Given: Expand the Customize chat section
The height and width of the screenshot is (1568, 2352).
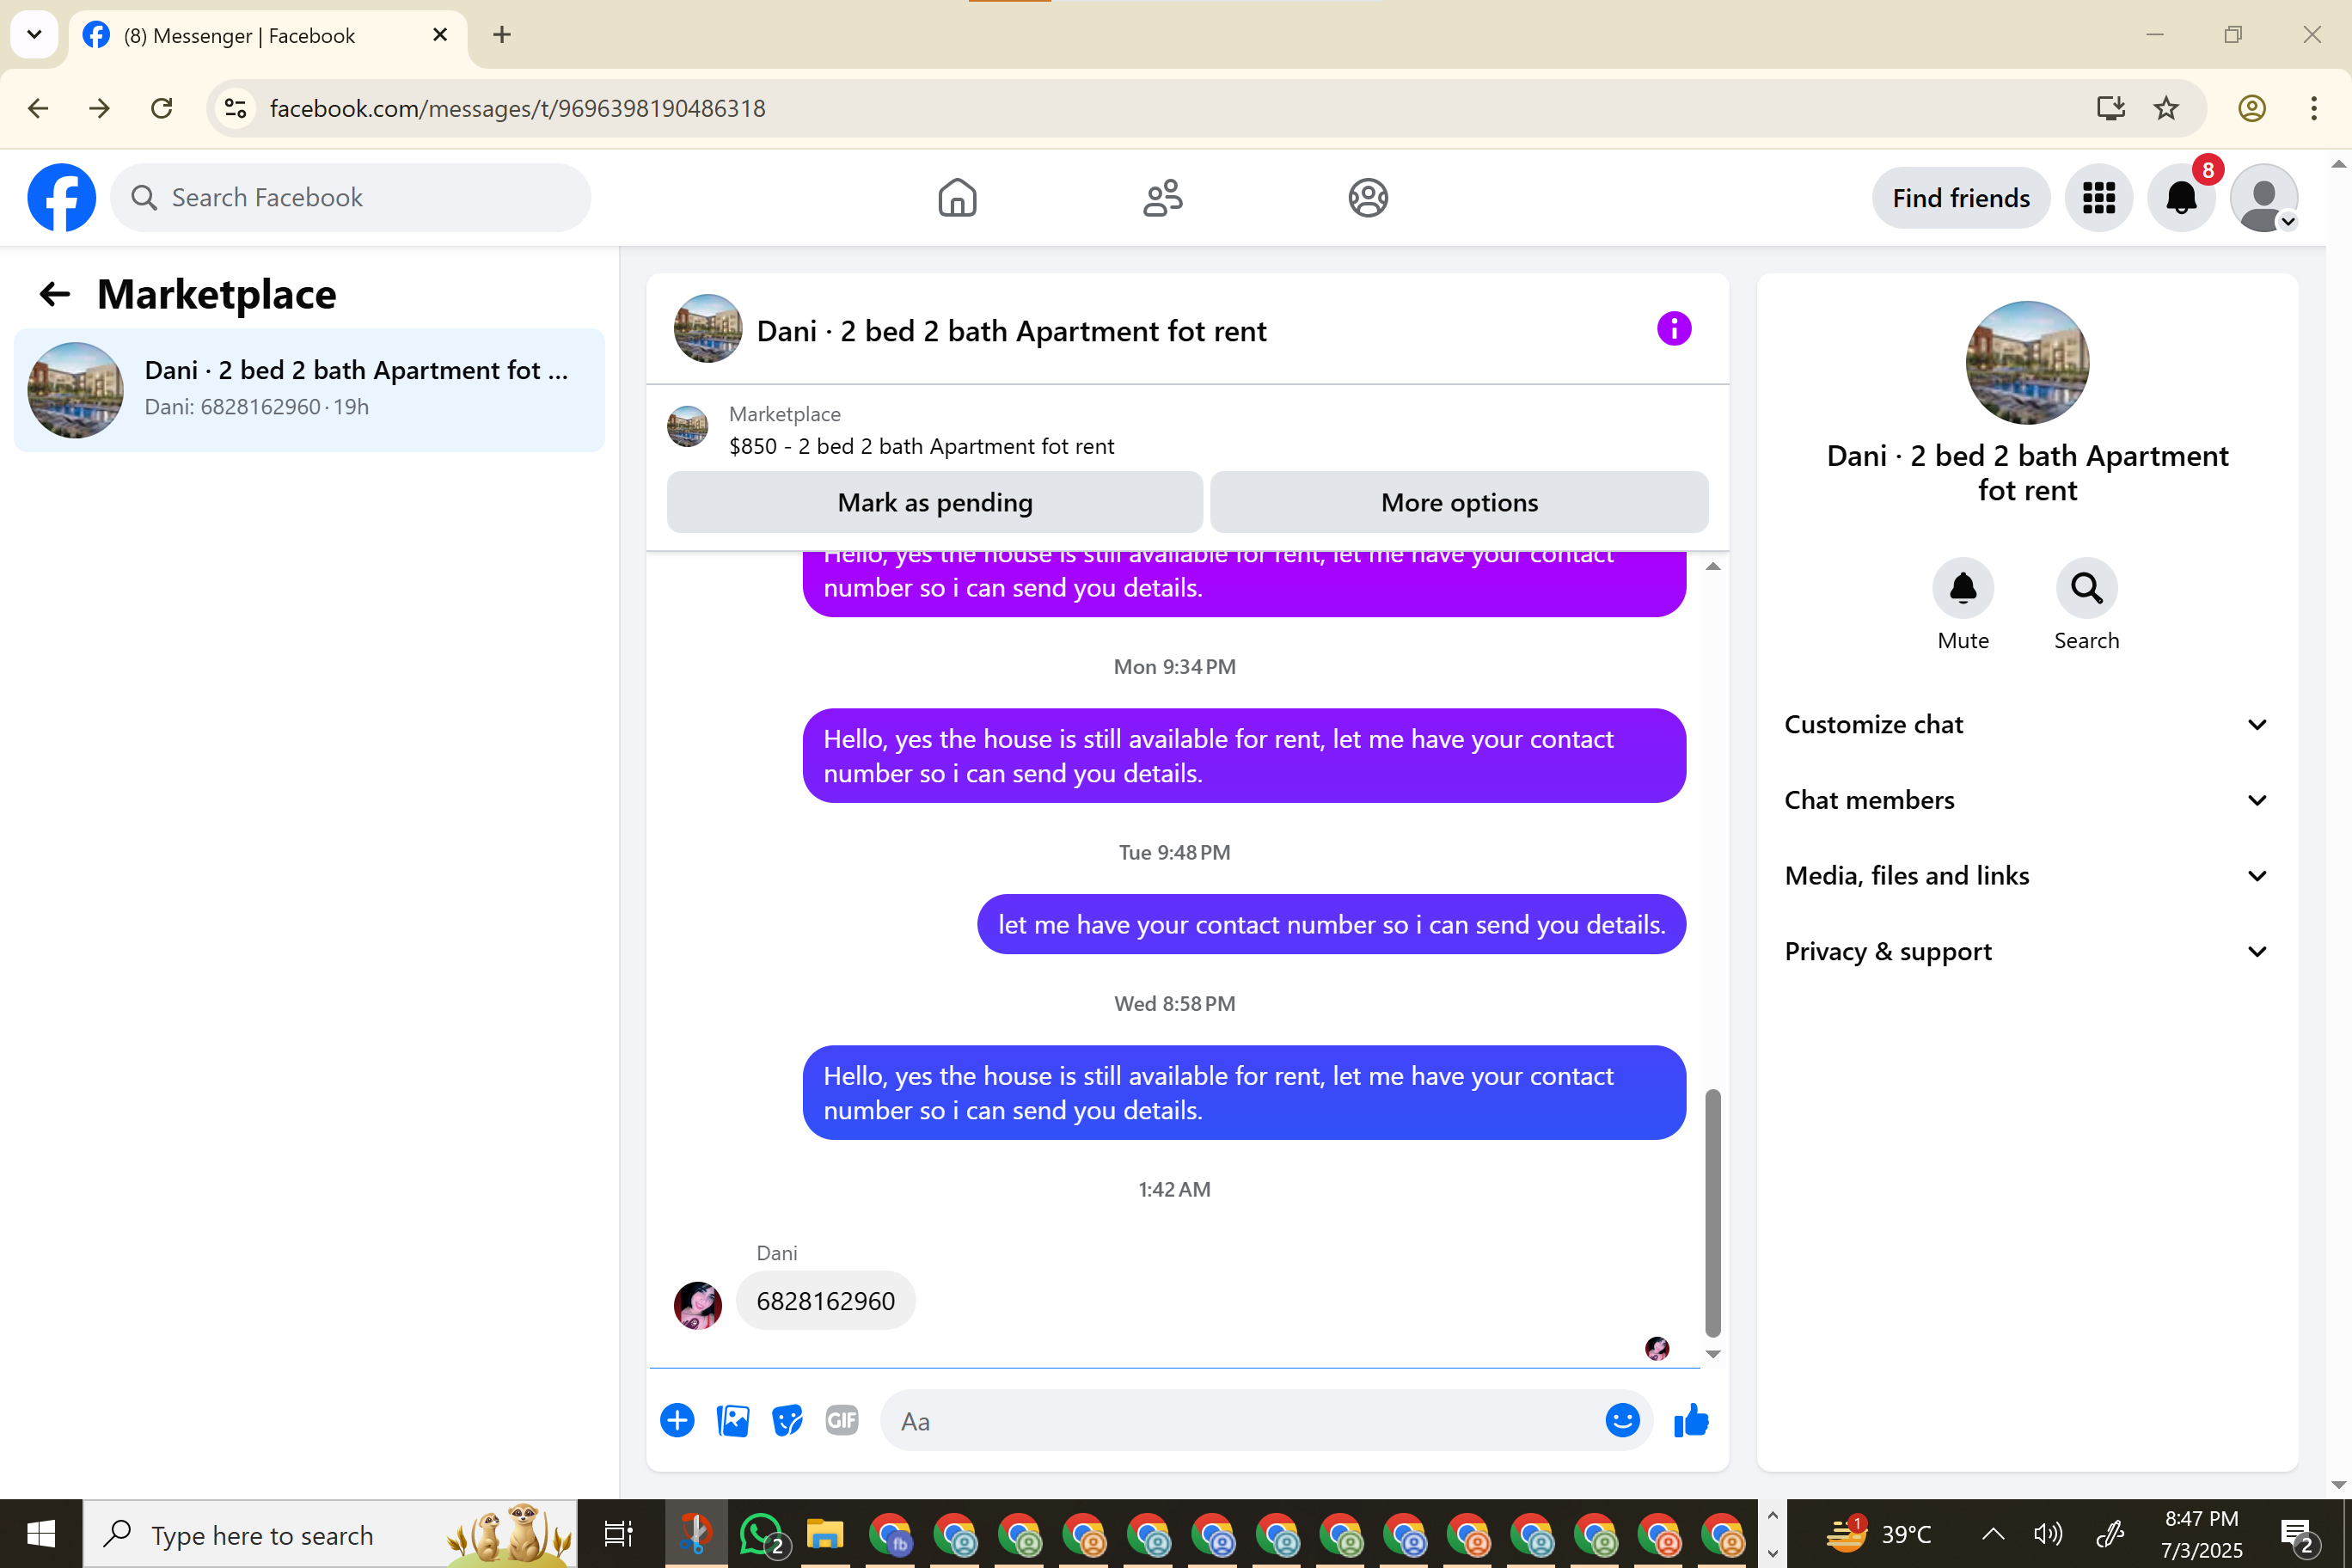Looking at the screenshot, I should click(x=2026, y=724).
